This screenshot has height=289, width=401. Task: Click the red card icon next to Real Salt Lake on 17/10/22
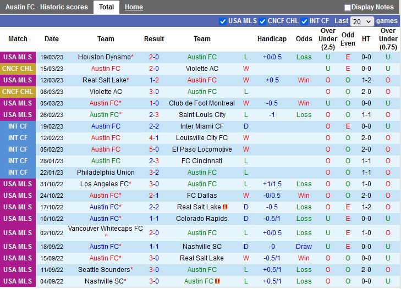point(225,207)
